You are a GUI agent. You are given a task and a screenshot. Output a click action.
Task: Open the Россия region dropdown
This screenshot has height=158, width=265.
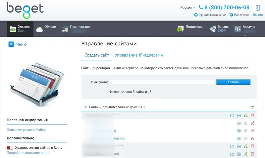pyautogui.click(x=187, y=7)
